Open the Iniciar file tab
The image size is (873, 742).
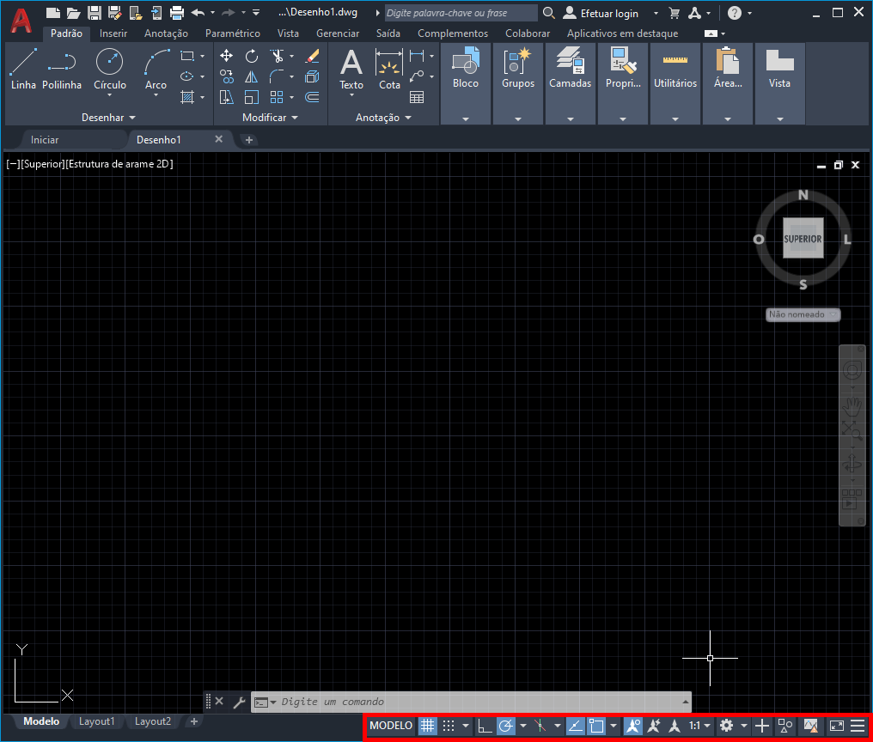[x=45, y=140]
